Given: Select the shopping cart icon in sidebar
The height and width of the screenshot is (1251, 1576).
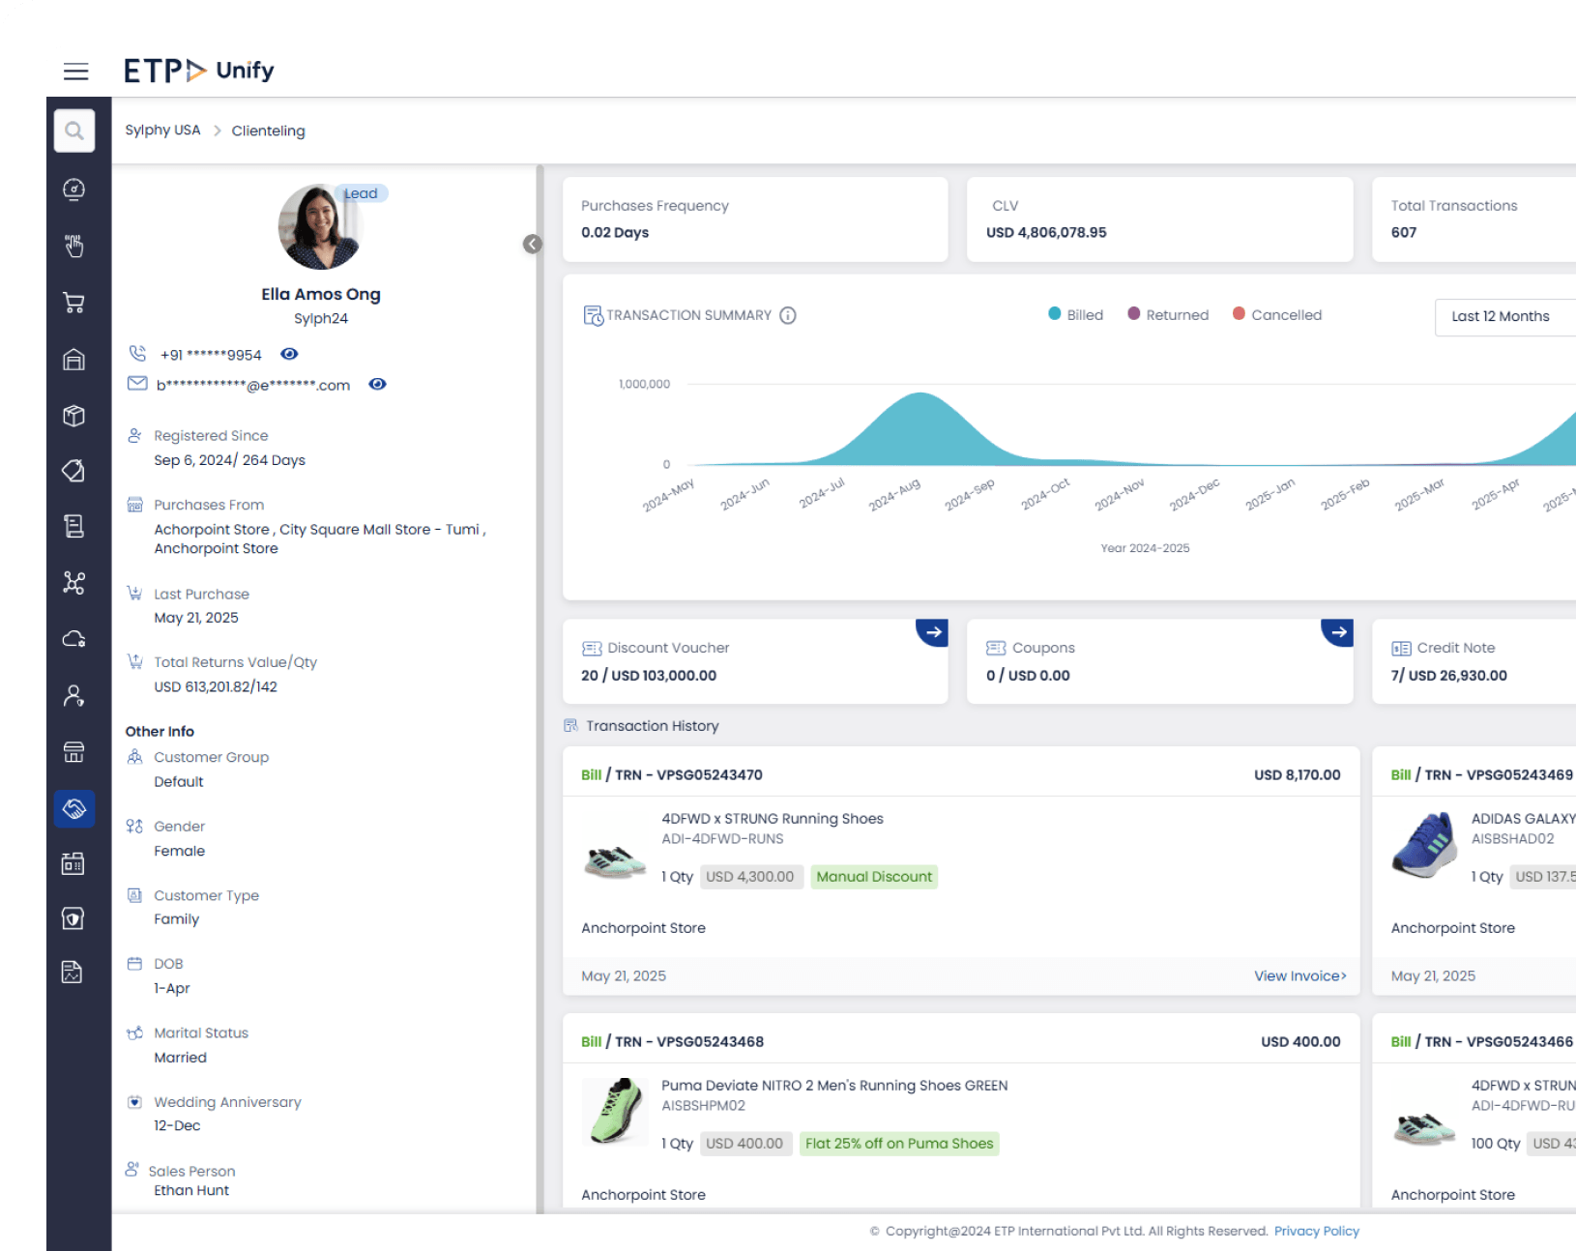Looking at the screenshot, I should [73, 302].
